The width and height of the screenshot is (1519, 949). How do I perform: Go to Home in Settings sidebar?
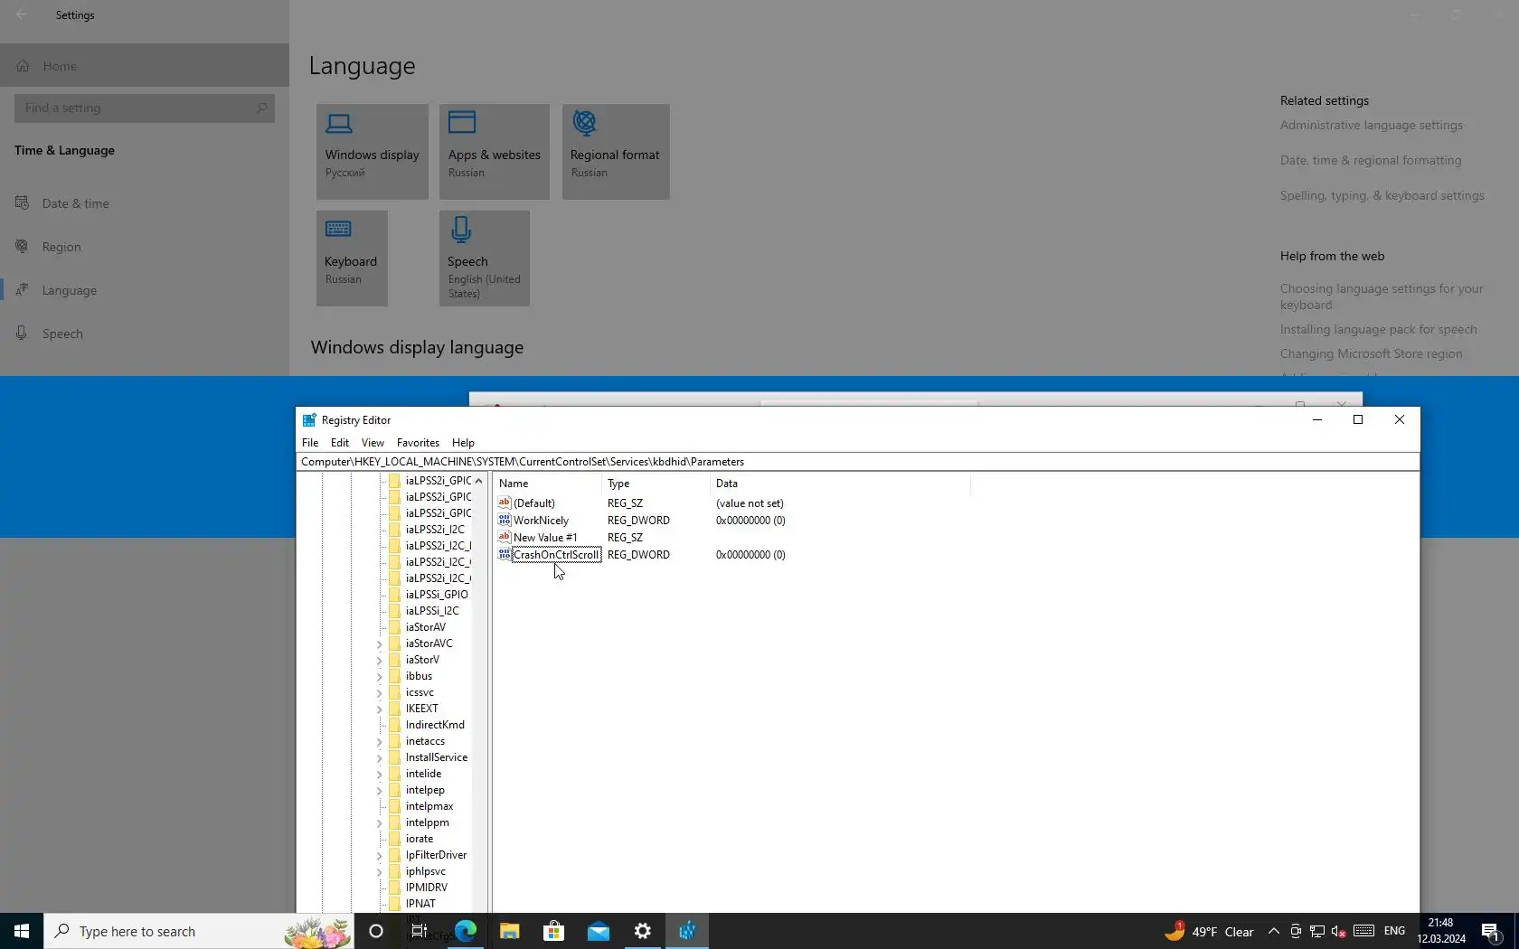pyautogui.click(x=145, y=66)
